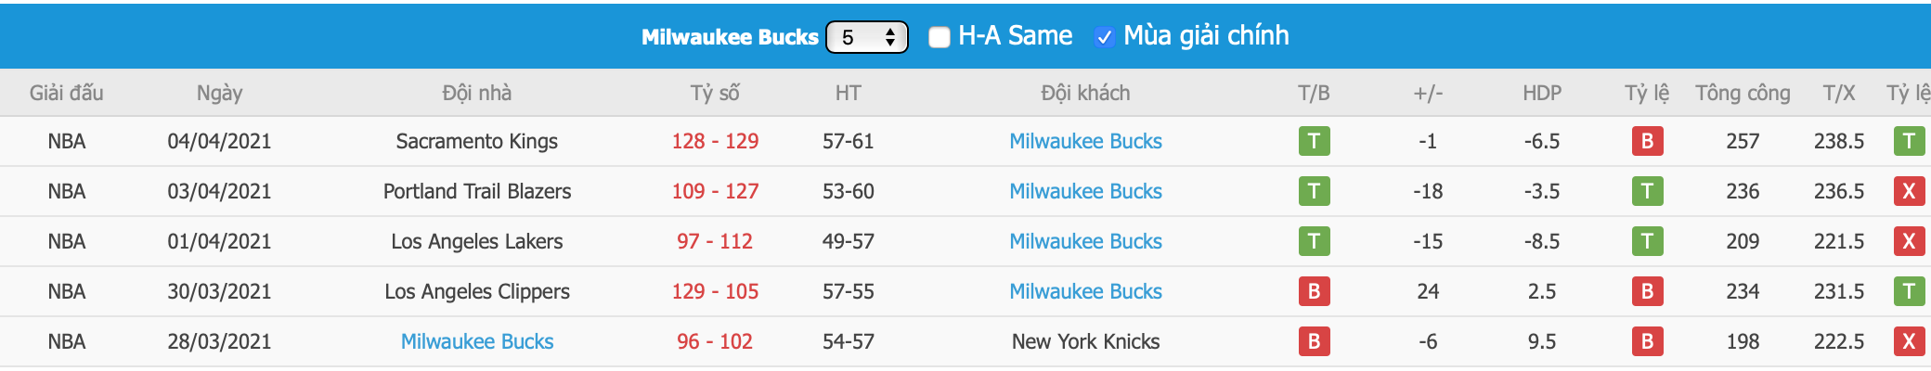Image resolution: width=1931 pixels, height=371 pixels.
Task: Click the Ngày column header
Action: pyautogui.click(x=219, y=93)
